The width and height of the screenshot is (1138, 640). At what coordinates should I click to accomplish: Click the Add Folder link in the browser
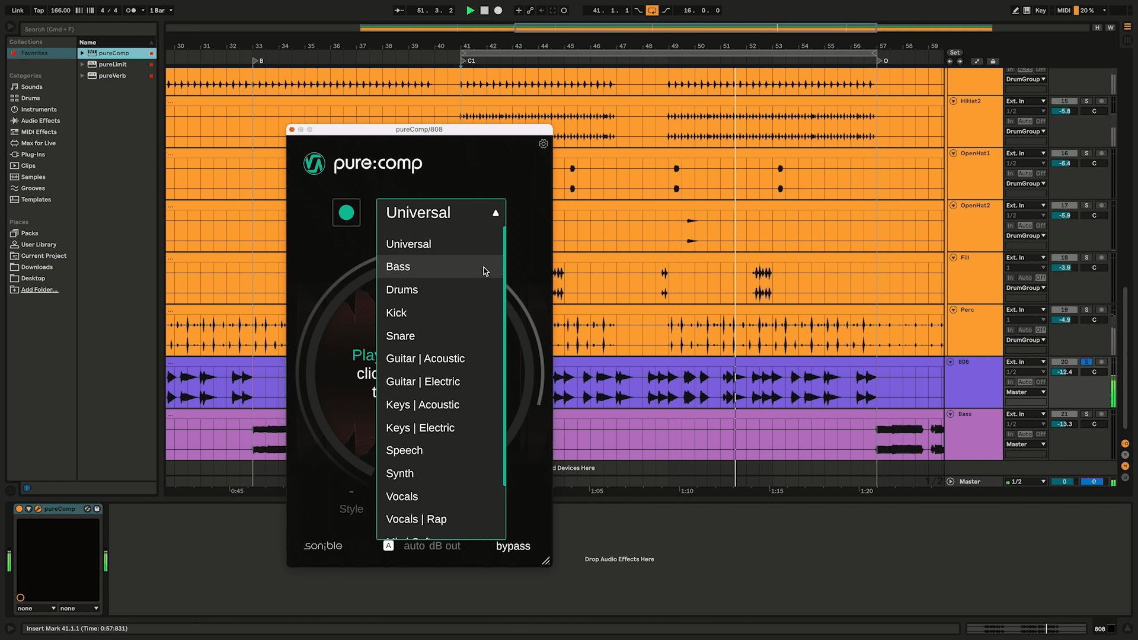pos(39,289)
